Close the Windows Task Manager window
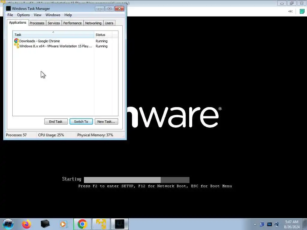Viewport: 307px width, 230px height. 119,8
